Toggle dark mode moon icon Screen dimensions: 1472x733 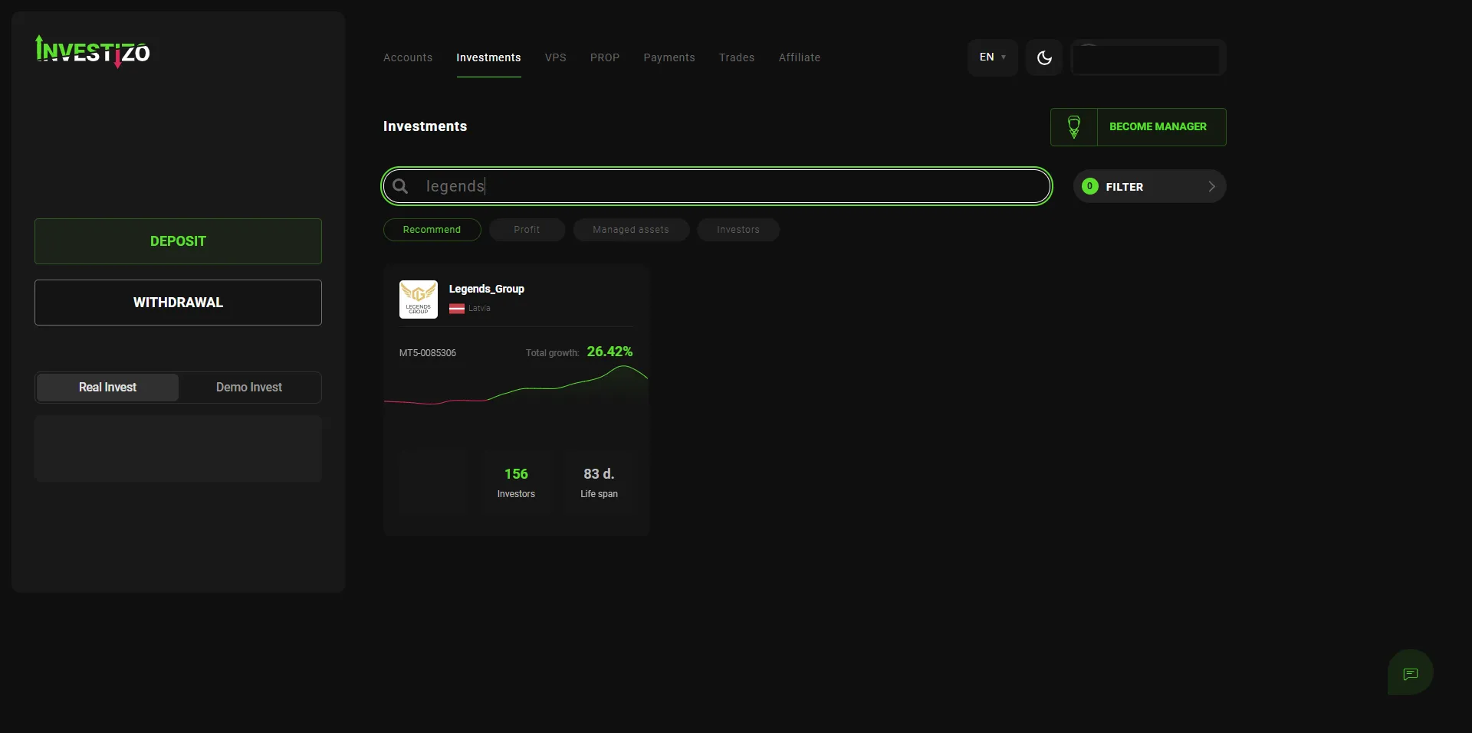(x=1043, y=57)
